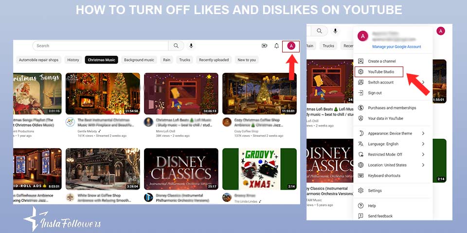467x233 pixels.
Task: Play the fireplace video lasting 11:54:58
Action: 103,94
